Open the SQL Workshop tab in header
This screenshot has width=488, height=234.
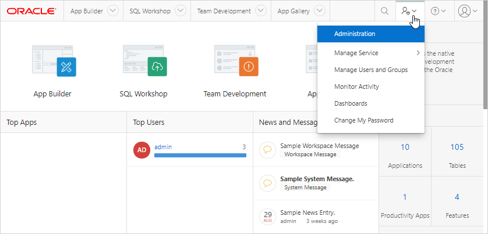click(150, 11)
